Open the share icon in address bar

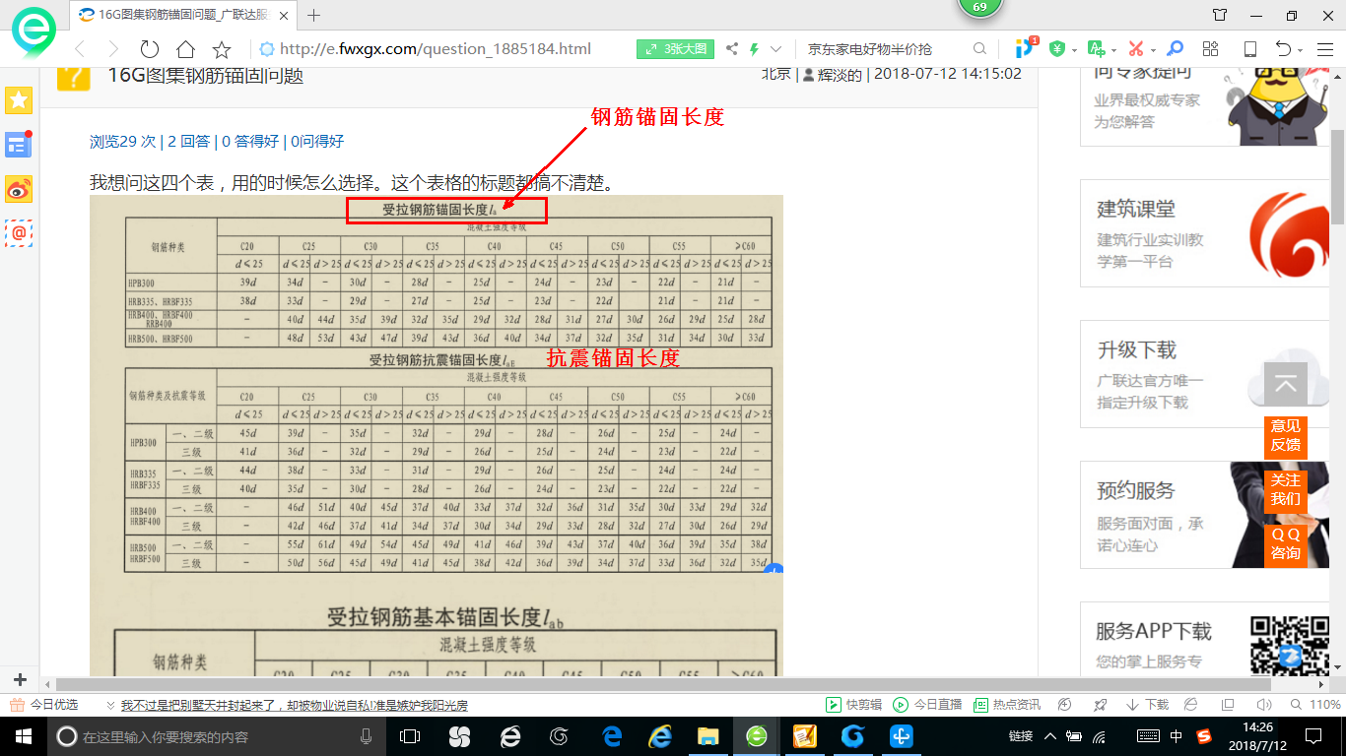(731, 49)
